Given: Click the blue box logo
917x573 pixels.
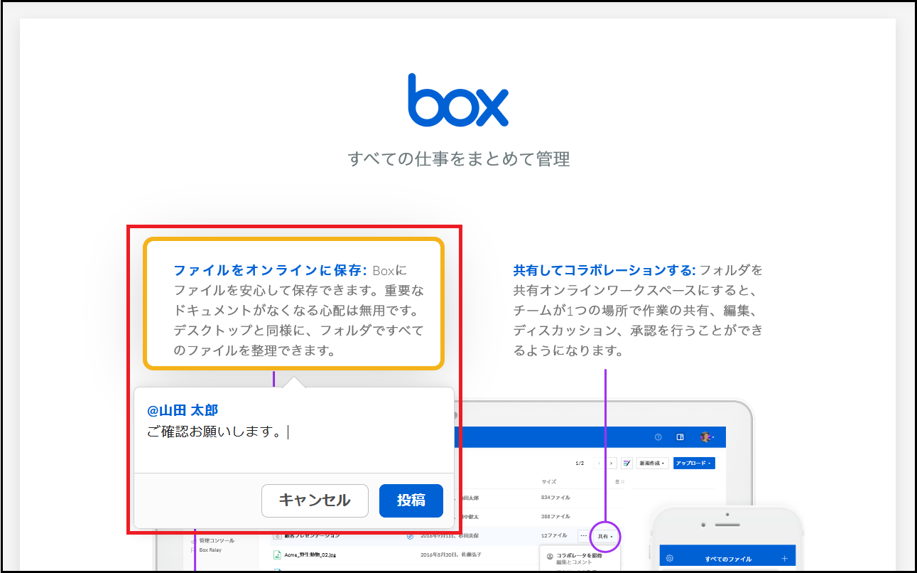Looking at the screenshot, I should tap(458, 100).
